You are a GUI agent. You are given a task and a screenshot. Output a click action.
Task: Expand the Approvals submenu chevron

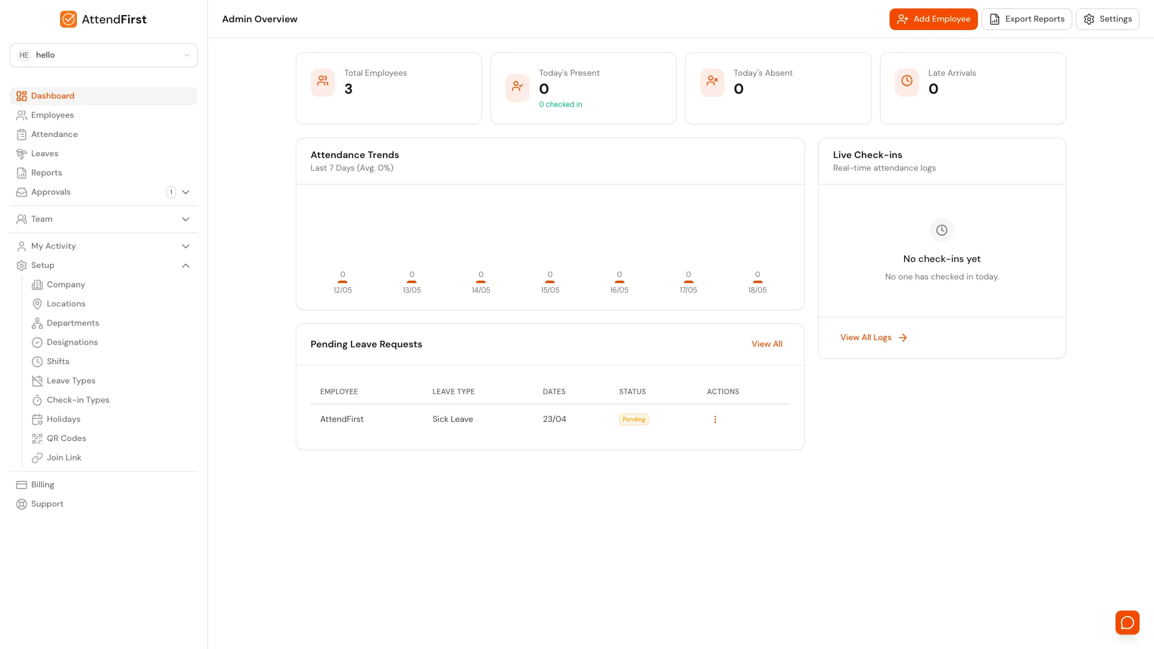click(x=186, y=192)
